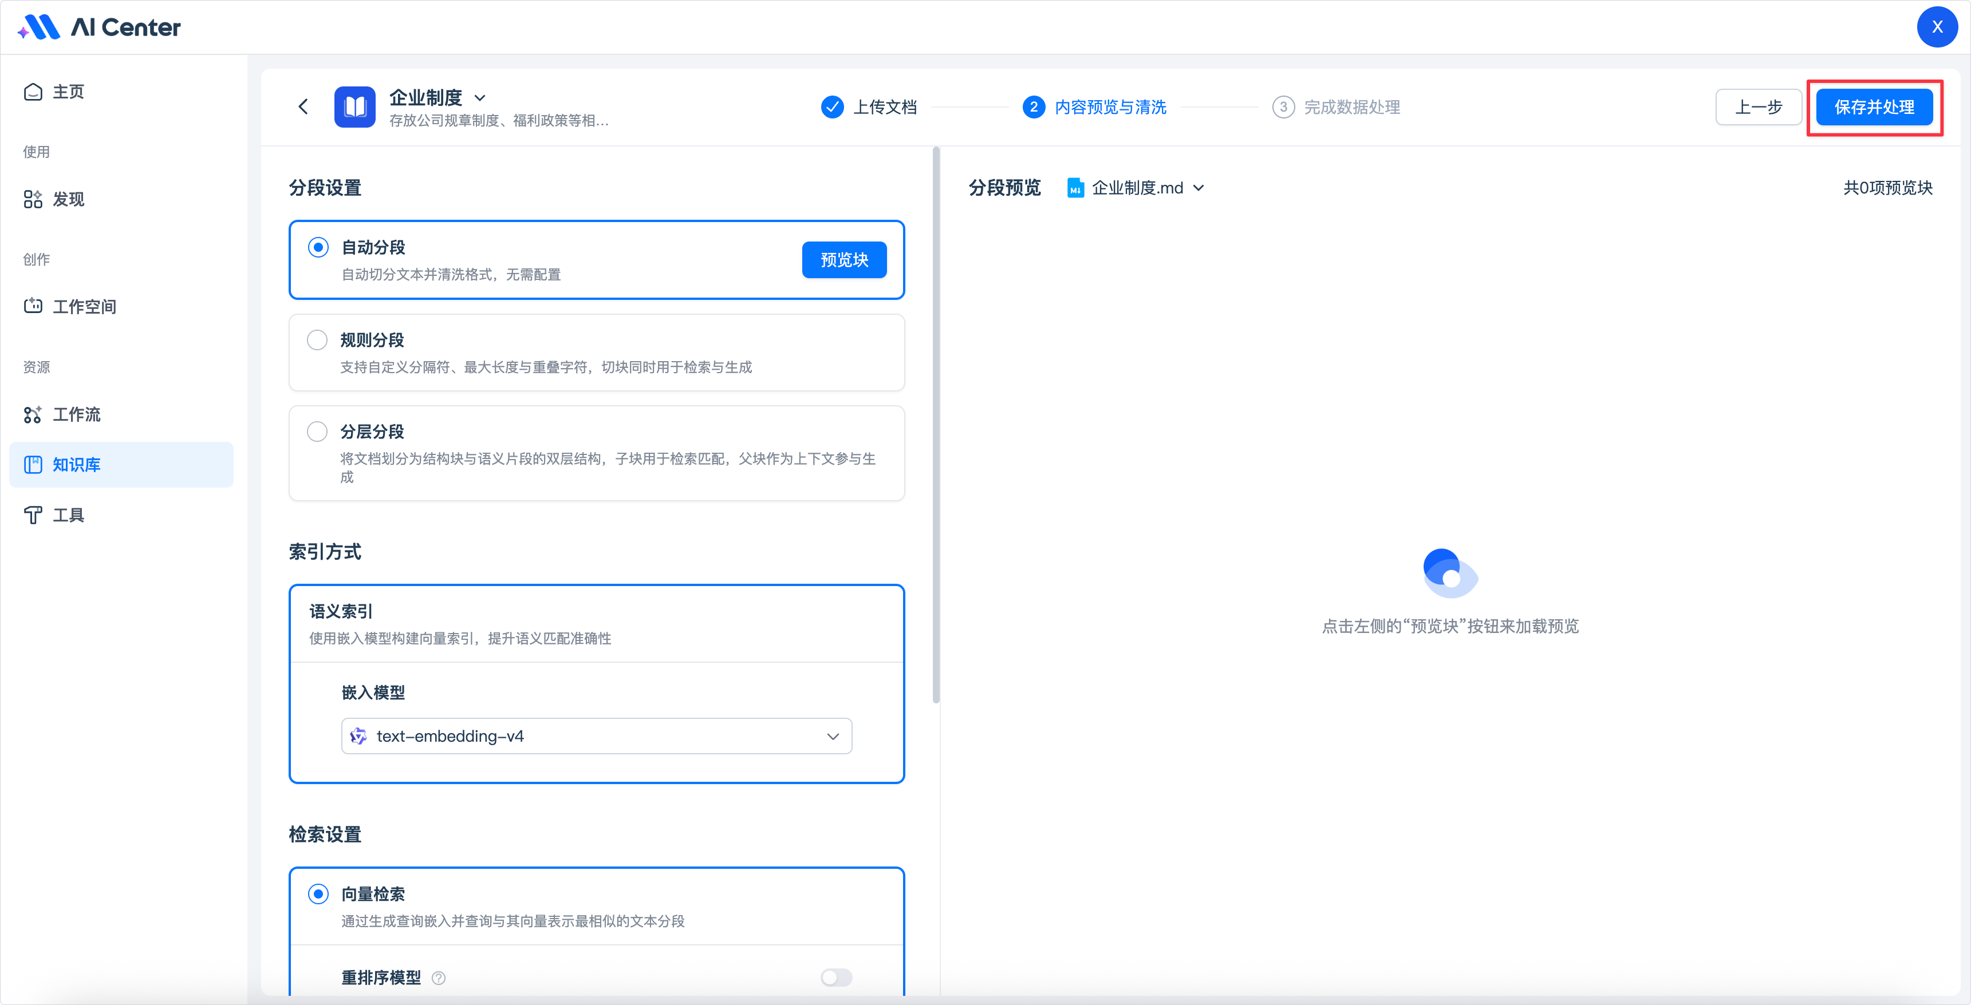The image size is (1971, 1005).
Task: Click the user avatar X icon
Action: [x=1937, y=27]
